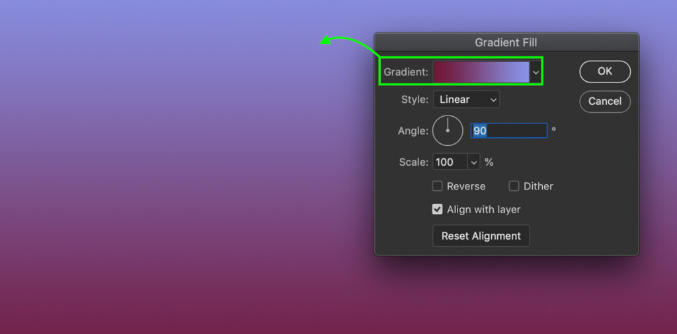Focus the Angle field containing 90
Viewport: 677px width, 334px height.
click(508, 131)
